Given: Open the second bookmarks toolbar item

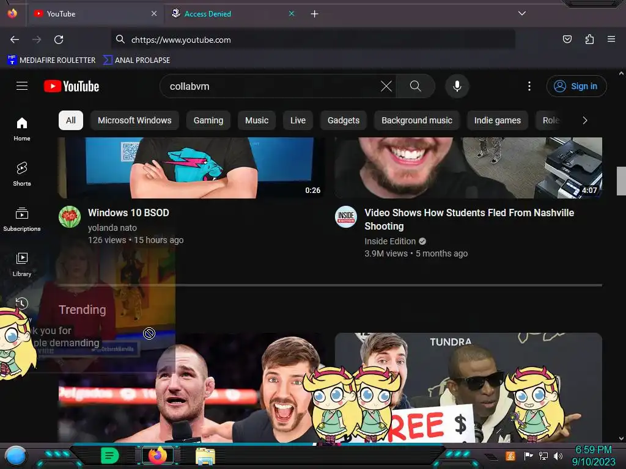Looking at the screenshot, I should click(x=136, y=60).
